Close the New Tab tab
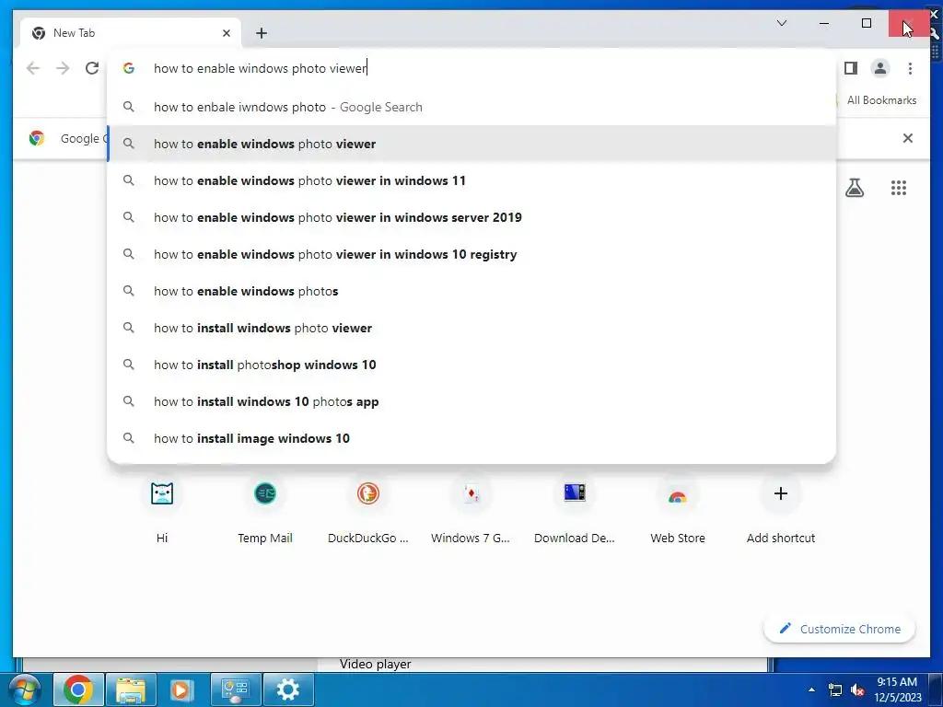 coord(227,33)
